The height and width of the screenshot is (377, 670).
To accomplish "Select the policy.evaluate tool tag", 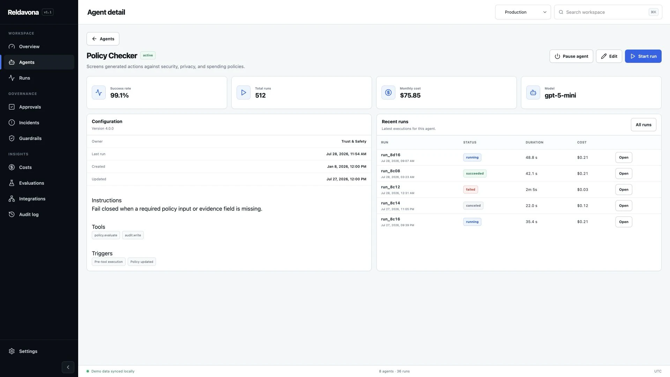I will [106, 235].
